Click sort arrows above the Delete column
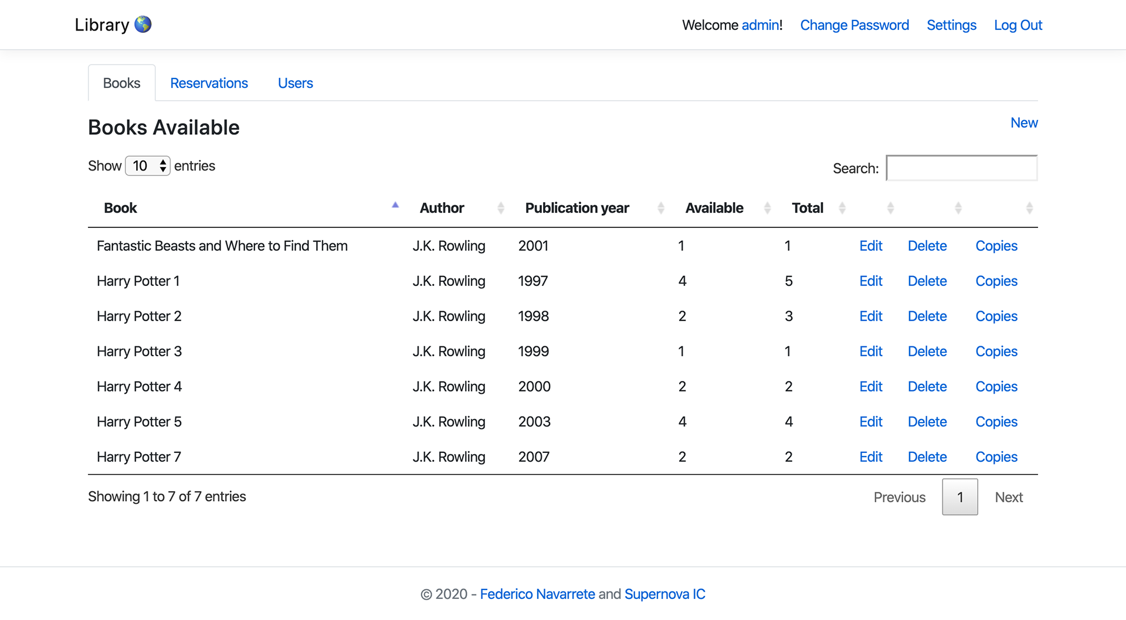 click(958, 208)
